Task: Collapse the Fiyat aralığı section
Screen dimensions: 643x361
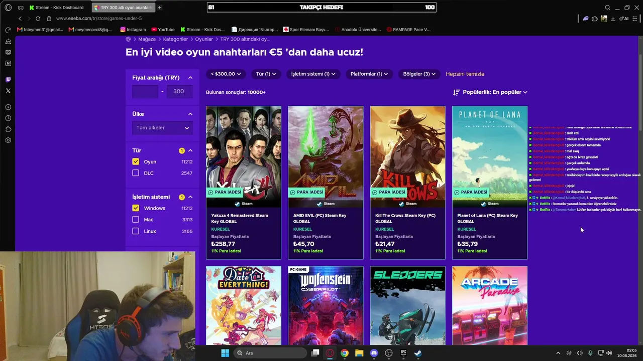Action: click(x=190, y=78)
